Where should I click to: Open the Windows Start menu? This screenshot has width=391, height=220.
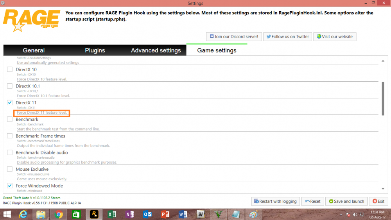click(7, 214)
